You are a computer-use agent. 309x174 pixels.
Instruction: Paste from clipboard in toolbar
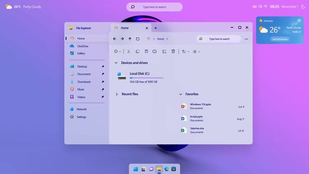coord(146,52)
